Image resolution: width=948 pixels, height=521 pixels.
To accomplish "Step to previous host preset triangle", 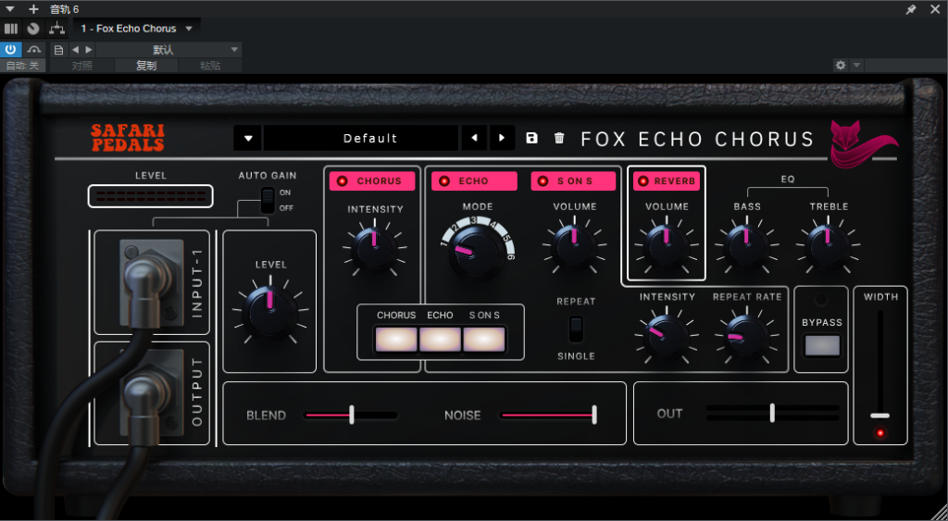I will tap(75, 50).
